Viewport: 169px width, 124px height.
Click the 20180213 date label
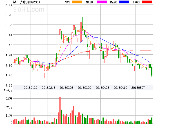(x=48, y=88)
